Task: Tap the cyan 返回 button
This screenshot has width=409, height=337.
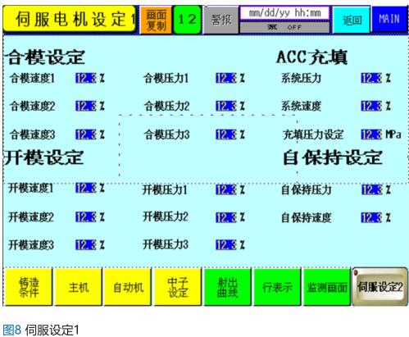Action: 352,20
